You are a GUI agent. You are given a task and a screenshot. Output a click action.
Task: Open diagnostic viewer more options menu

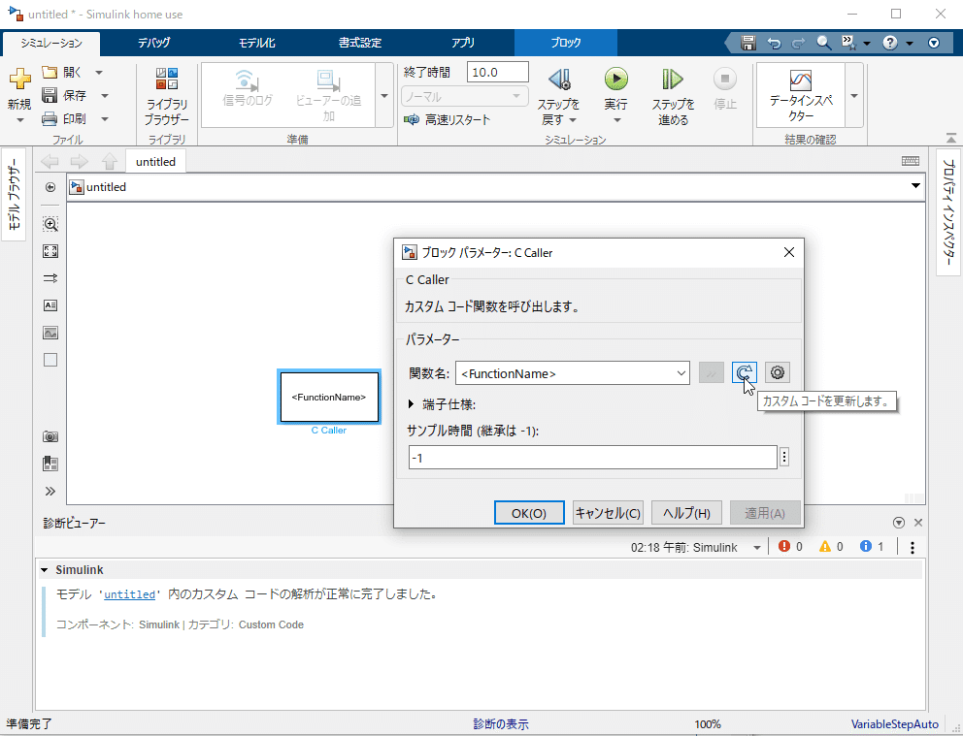click(912, 547)
